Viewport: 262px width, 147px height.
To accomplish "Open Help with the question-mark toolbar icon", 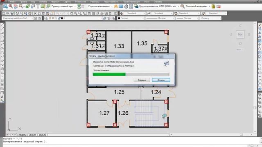I will [x=115, y=13].
